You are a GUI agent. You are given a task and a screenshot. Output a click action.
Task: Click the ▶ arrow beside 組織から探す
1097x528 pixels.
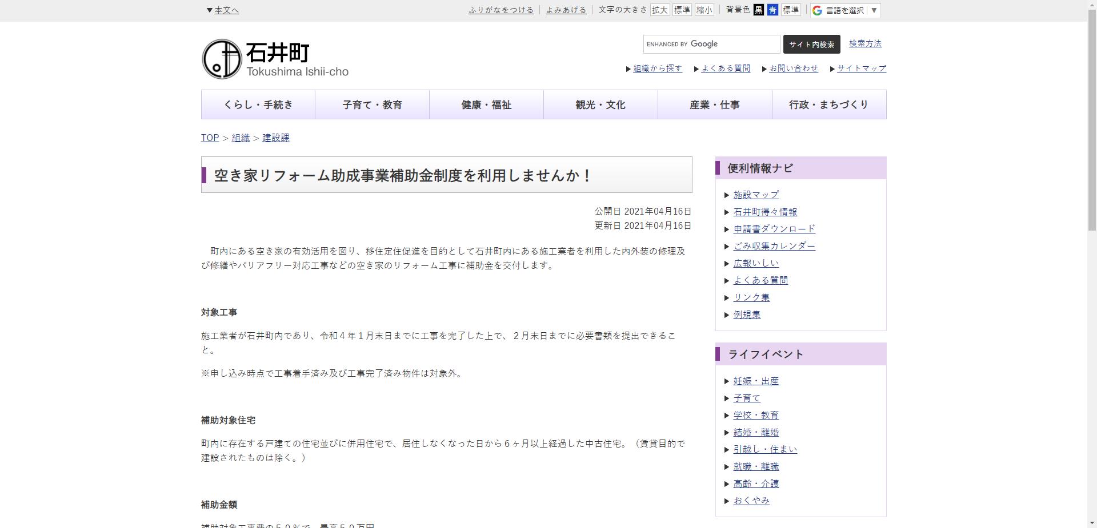coord(627,68)
